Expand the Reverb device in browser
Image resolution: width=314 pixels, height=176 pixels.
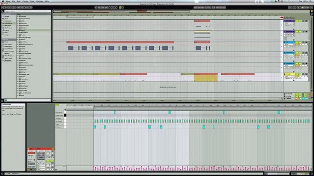point(18,30)
